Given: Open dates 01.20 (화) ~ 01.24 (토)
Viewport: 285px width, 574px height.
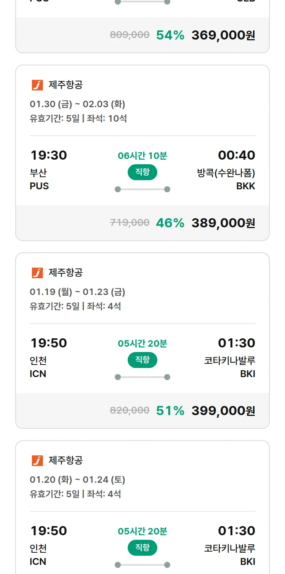Looking at the screenshot, I should click(x=78, y=480).
